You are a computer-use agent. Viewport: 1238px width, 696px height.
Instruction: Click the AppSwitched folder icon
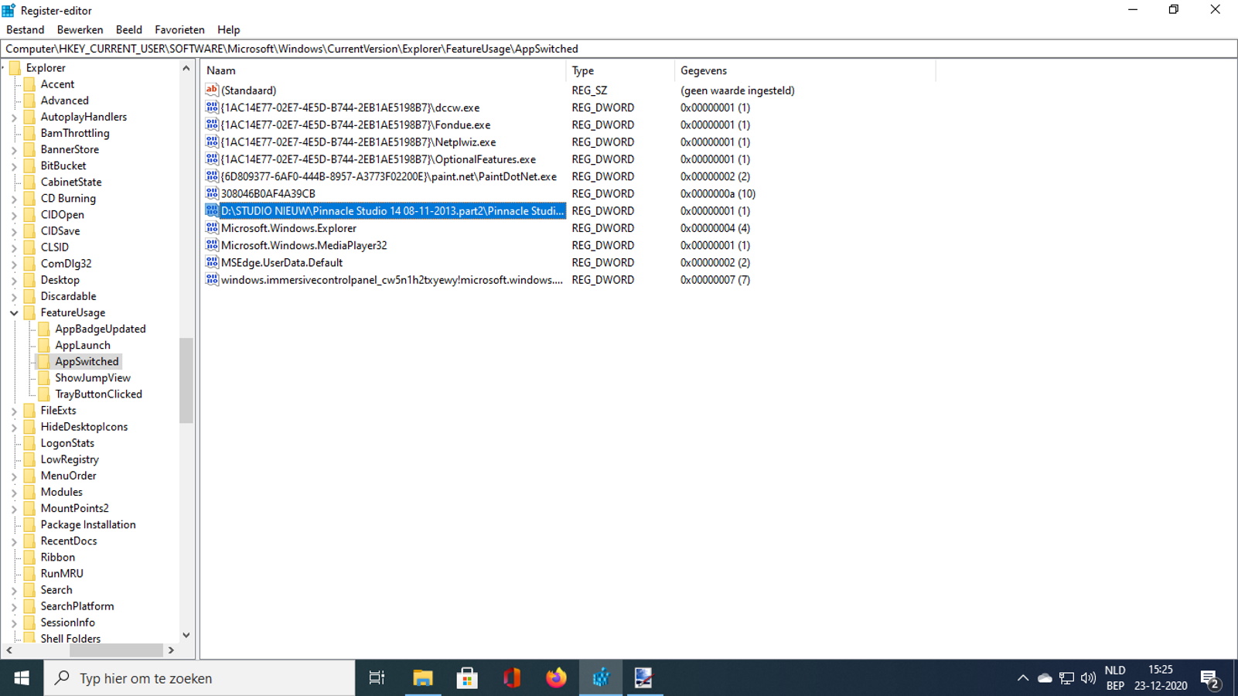44,361
